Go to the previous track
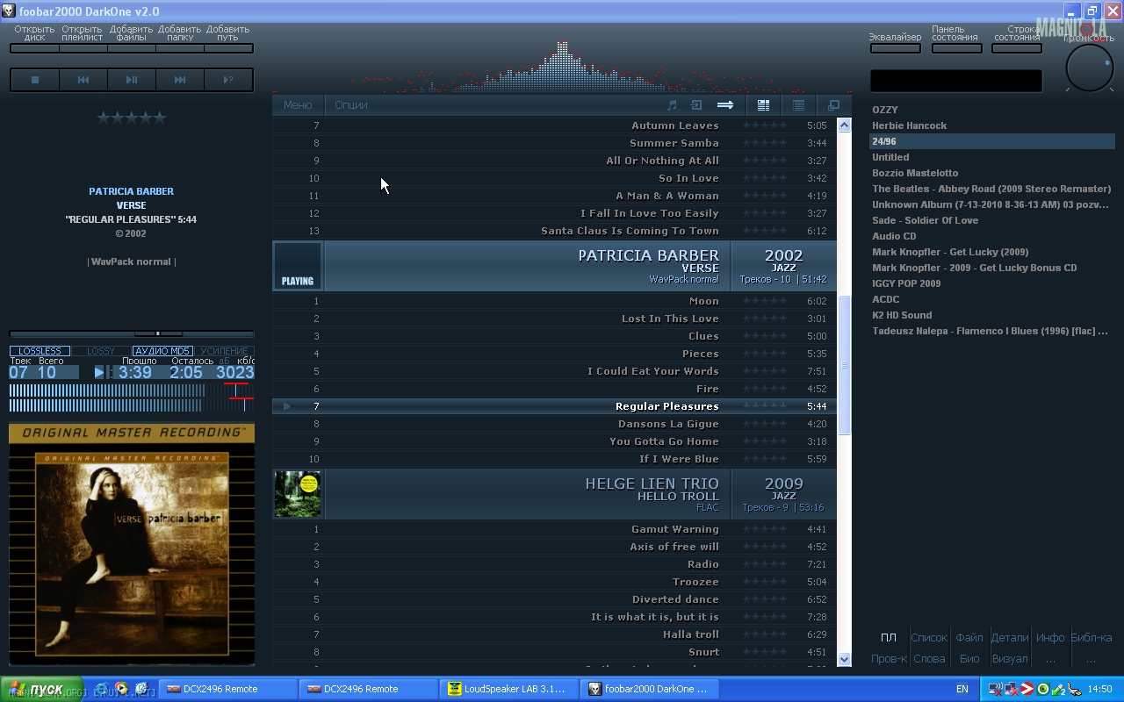The height and width of the screenshot is (702, 1124). [x=83, y=80]
